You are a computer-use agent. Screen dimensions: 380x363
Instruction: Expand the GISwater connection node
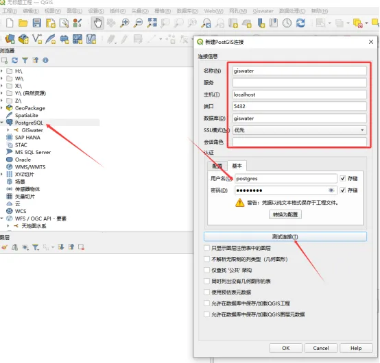8,130
